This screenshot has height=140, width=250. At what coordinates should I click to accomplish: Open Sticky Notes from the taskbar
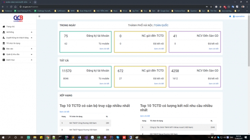[x=41, y=137]
